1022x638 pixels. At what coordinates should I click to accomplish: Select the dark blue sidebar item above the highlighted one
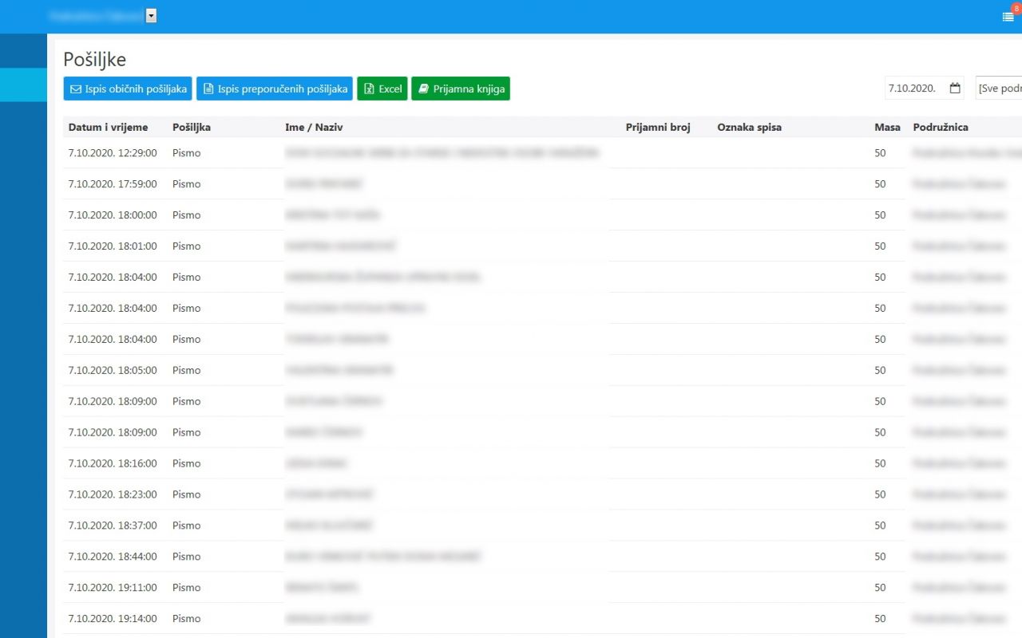click(x=23, y=51)
